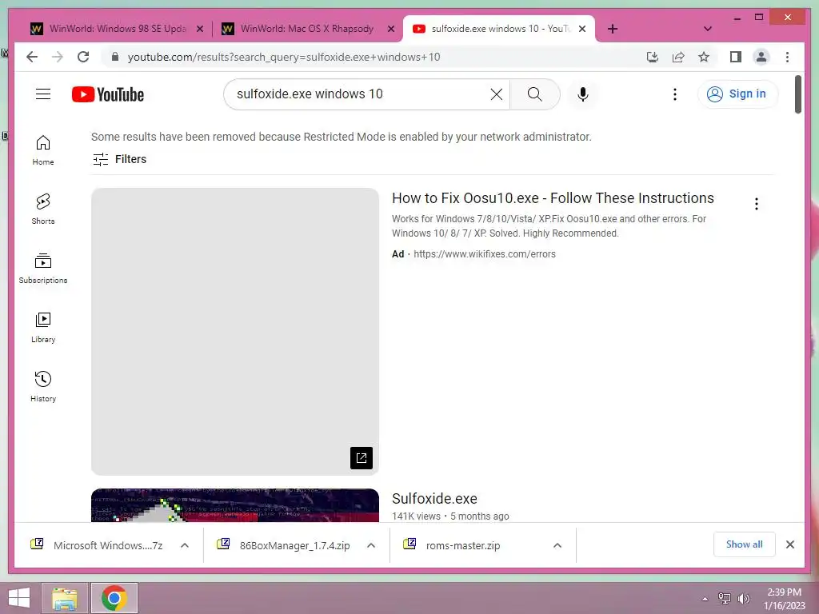Screen dimensions: 819x614
Task: Open File Explorer from taskbar
Action: (x=64, y=598)
